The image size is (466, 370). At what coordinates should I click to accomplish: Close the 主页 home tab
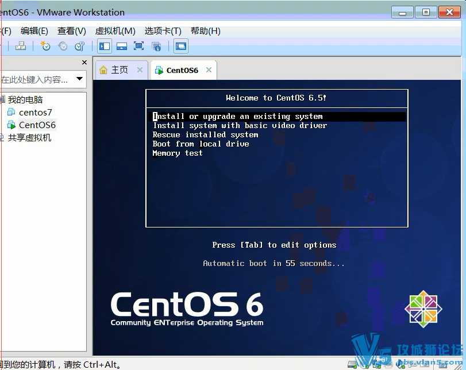[x=140, y=70]
